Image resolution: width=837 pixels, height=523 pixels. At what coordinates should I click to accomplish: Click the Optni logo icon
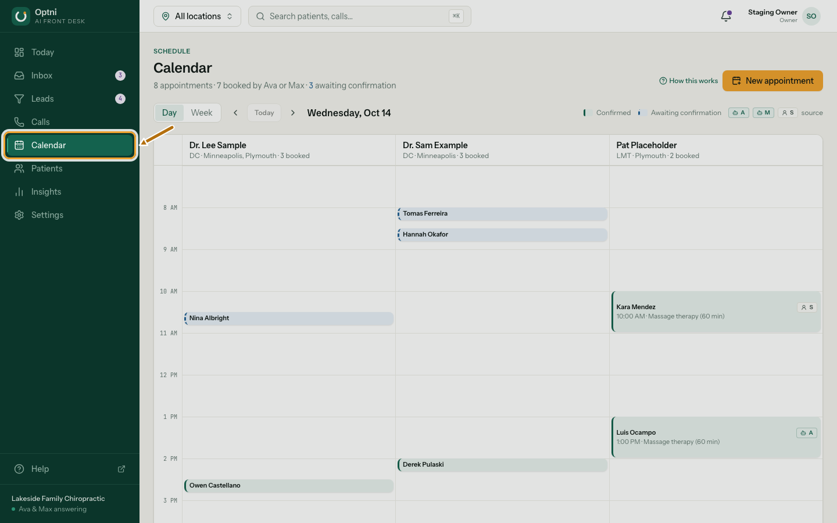coord(21,16)
